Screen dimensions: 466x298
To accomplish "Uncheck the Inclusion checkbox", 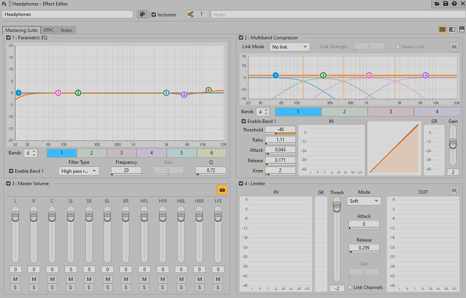I will click(x=154, y=15).
